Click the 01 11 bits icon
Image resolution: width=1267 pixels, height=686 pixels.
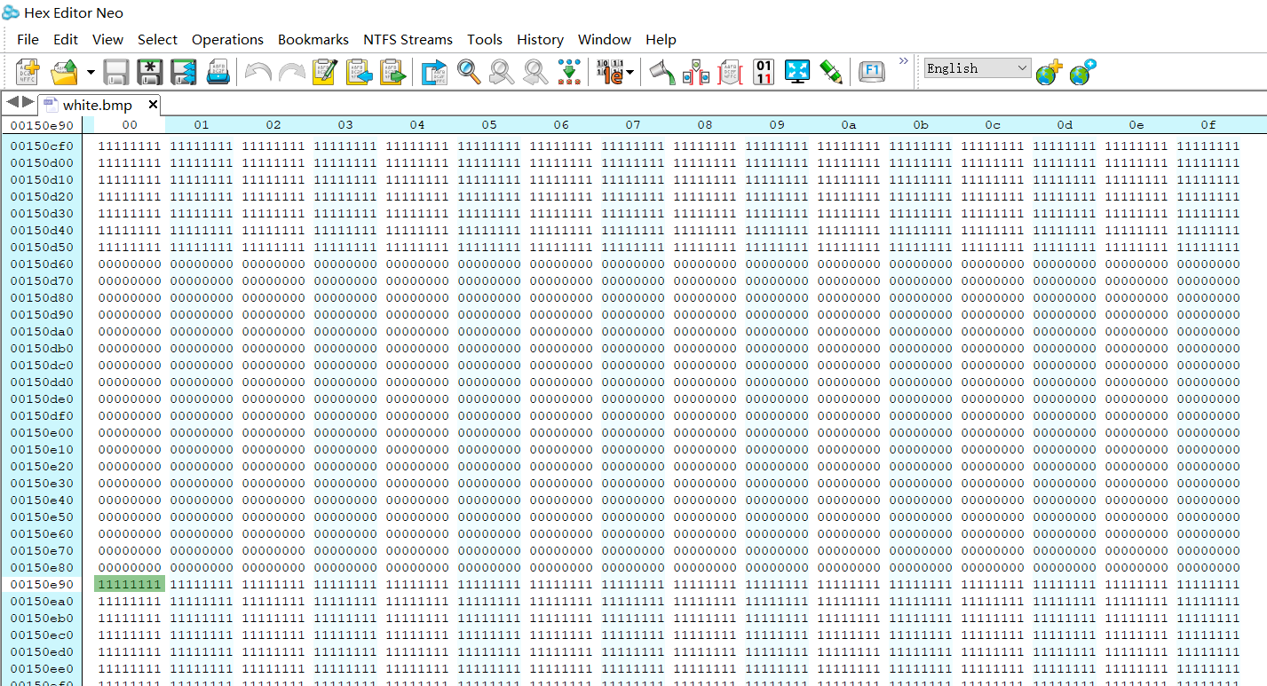[x=764, y=71]
